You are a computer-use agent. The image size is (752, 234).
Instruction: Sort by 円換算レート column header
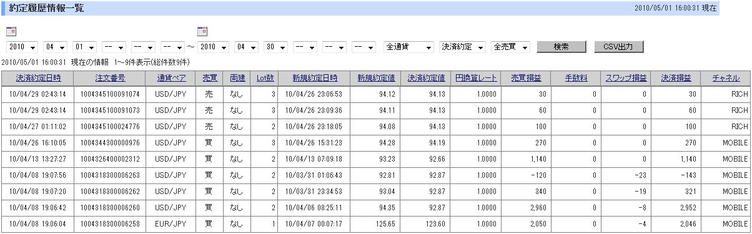point(476,78)
